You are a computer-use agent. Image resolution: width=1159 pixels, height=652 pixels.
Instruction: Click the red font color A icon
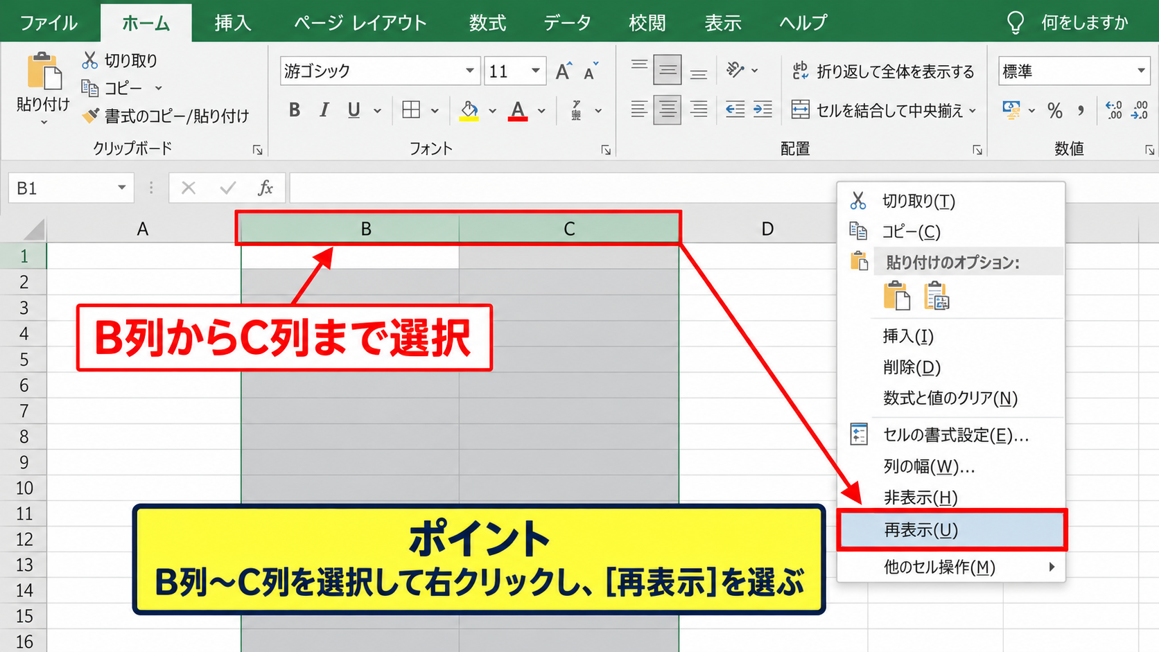[x=518, y=110]
